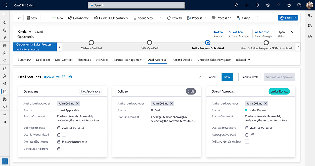
Task: Click Refresh in the command bar
Action: (175, 18)
